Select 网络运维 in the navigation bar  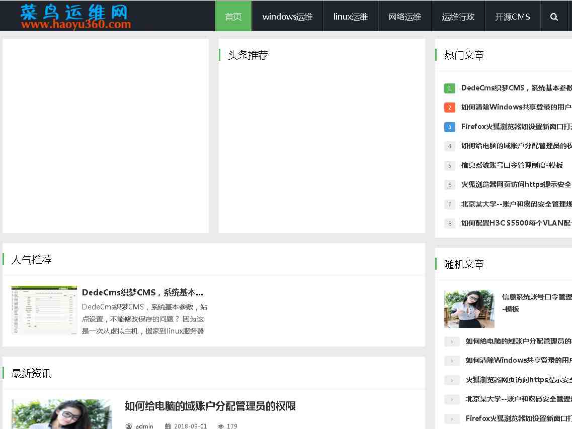[405, 17]
